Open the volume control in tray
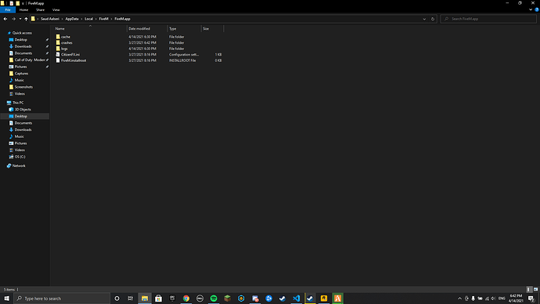 494,299
